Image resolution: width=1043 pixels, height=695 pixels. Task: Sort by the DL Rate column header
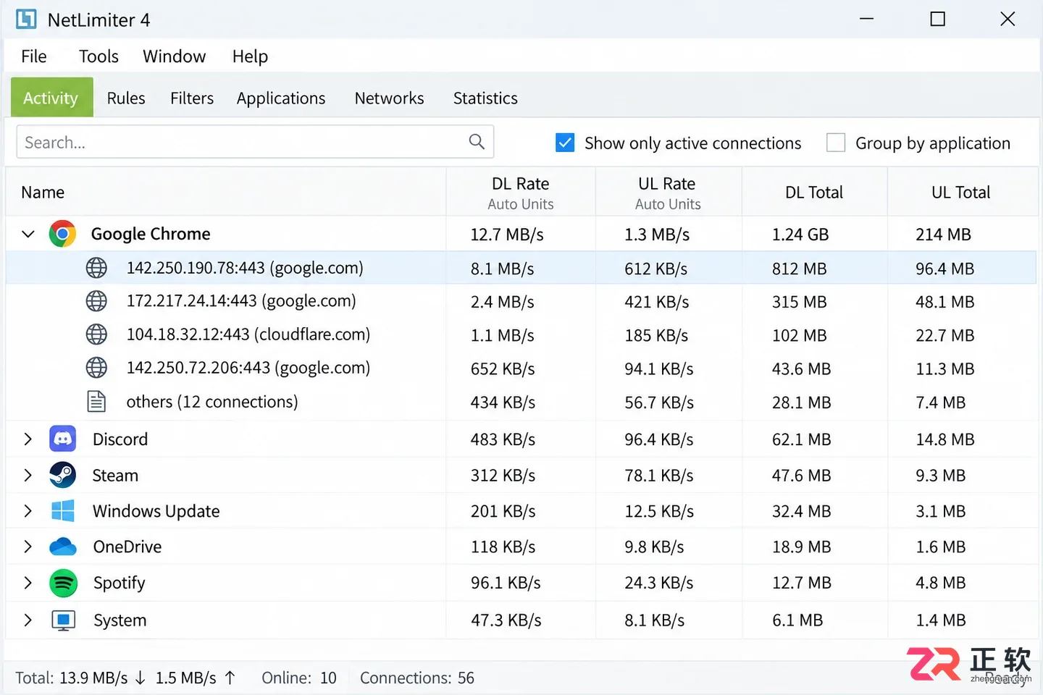click(521, 192)
